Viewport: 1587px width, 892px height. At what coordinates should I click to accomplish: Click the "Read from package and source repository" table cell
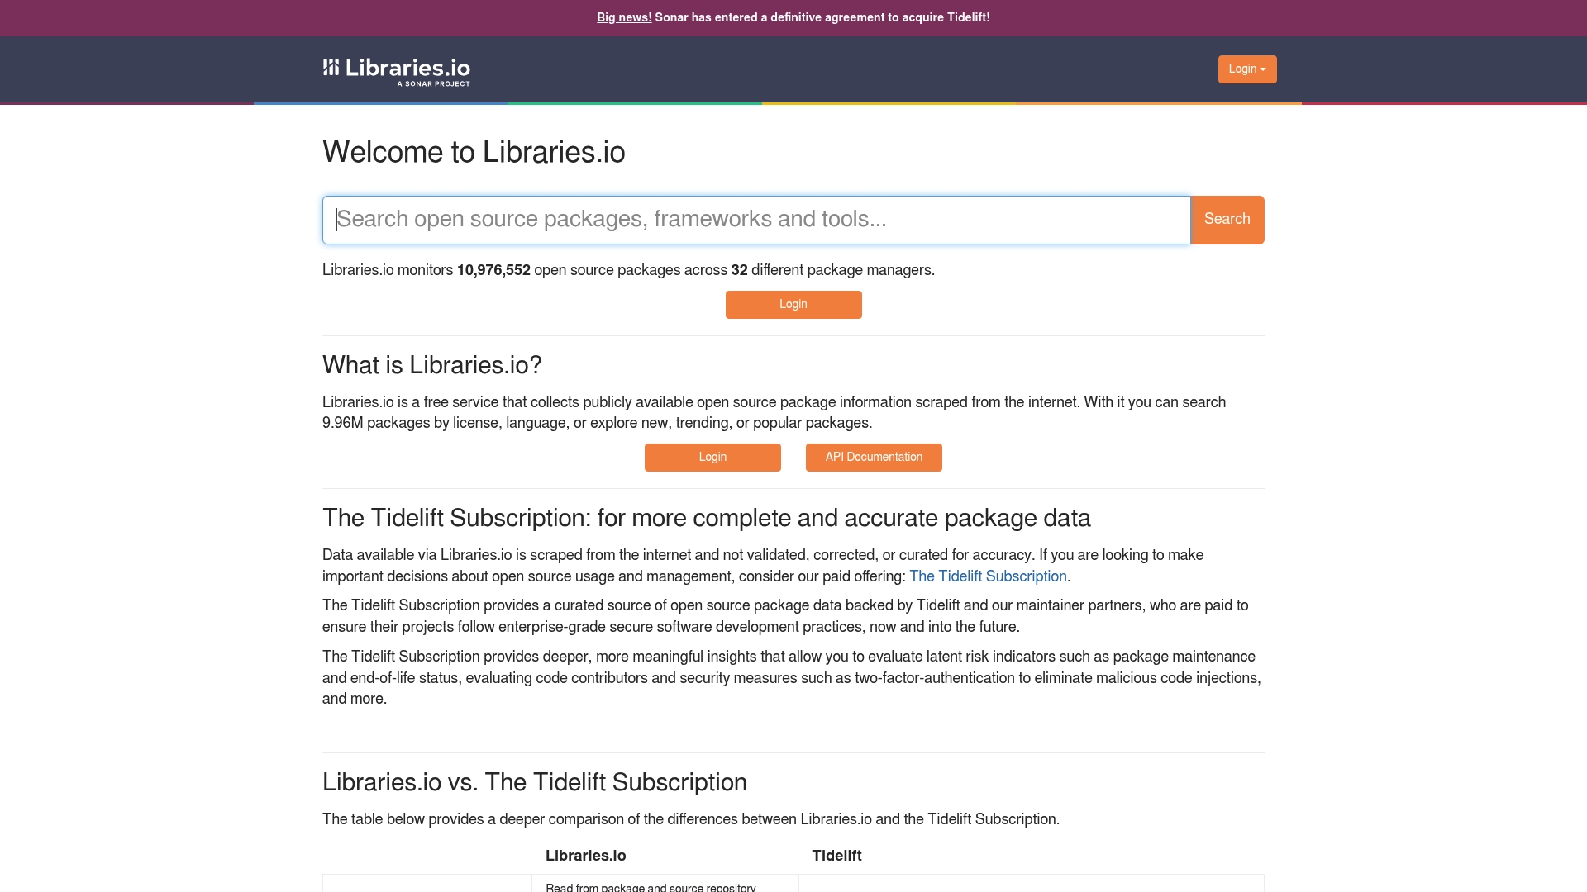point(651,887)
